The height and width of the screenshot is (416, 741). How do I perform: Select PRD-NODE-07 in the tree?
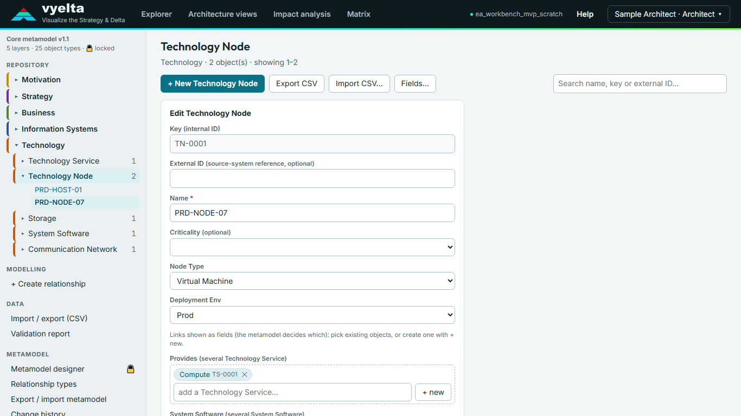tap(60, 202)
